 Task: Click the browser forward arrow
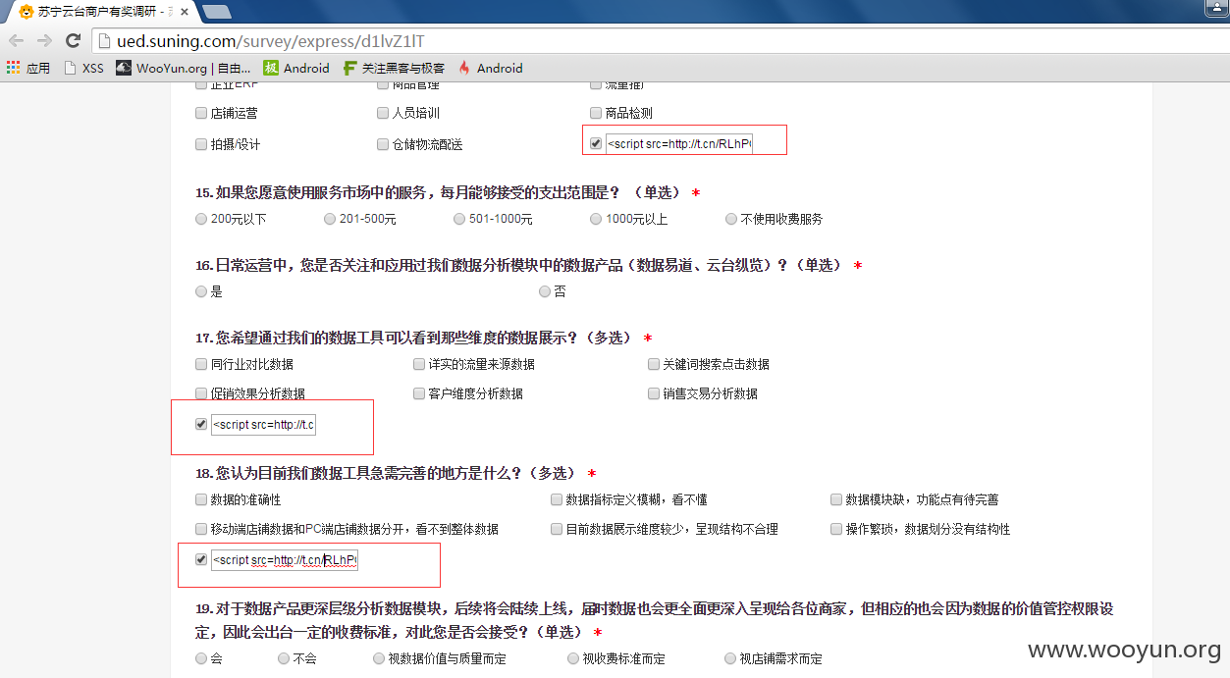pos(44,40)
